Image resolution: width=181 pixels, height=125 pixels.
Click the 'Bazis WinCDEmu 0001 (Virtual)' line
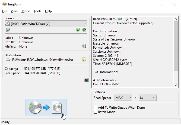[x=115, y=19]
